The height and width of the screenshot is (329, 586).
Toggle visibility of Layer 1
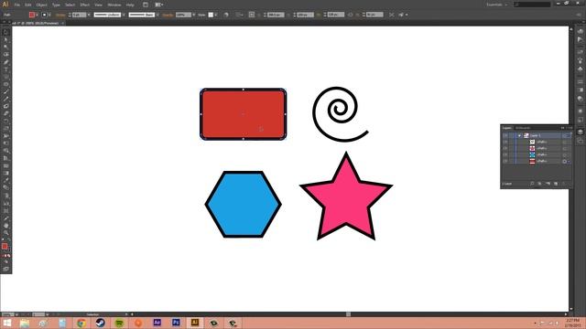tap(505, 136)
